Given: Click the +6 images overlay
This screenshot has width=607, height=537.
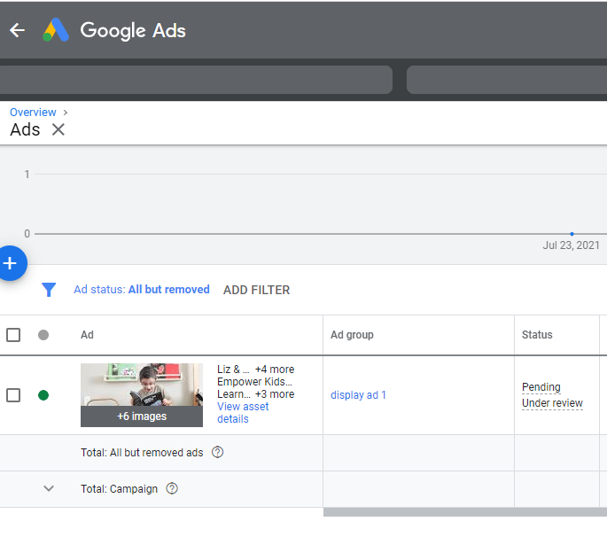Looking at the screenshot, I should (x=142, y=416).
